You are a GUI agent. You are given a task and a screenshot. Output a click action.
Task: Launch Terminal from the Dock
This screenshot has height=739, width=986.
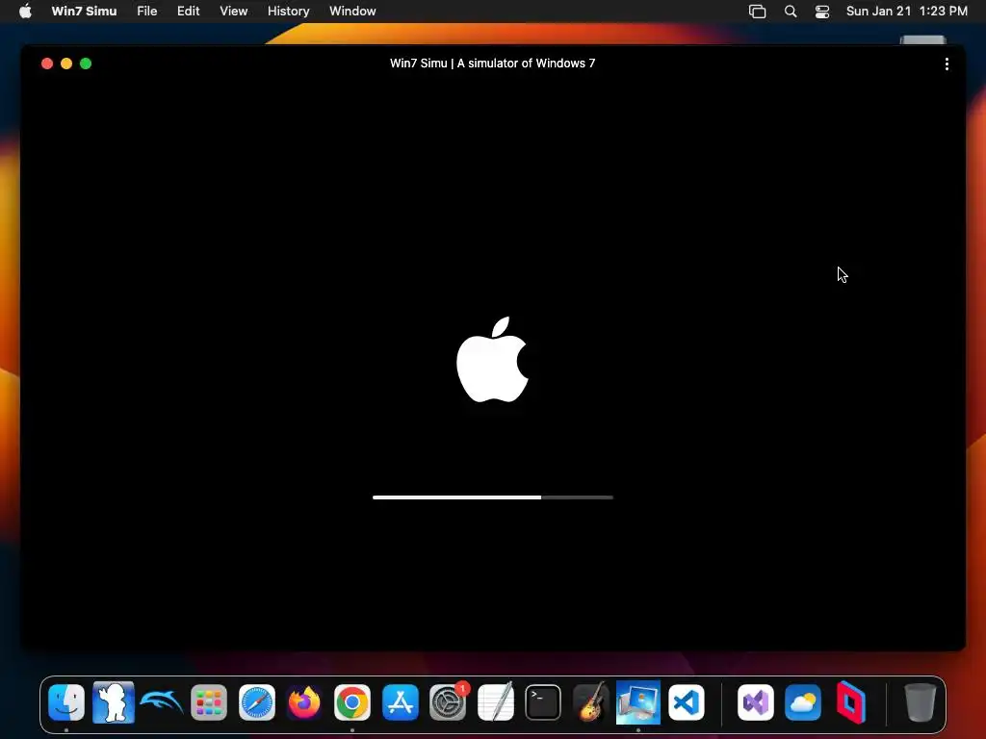coord(543,701)
